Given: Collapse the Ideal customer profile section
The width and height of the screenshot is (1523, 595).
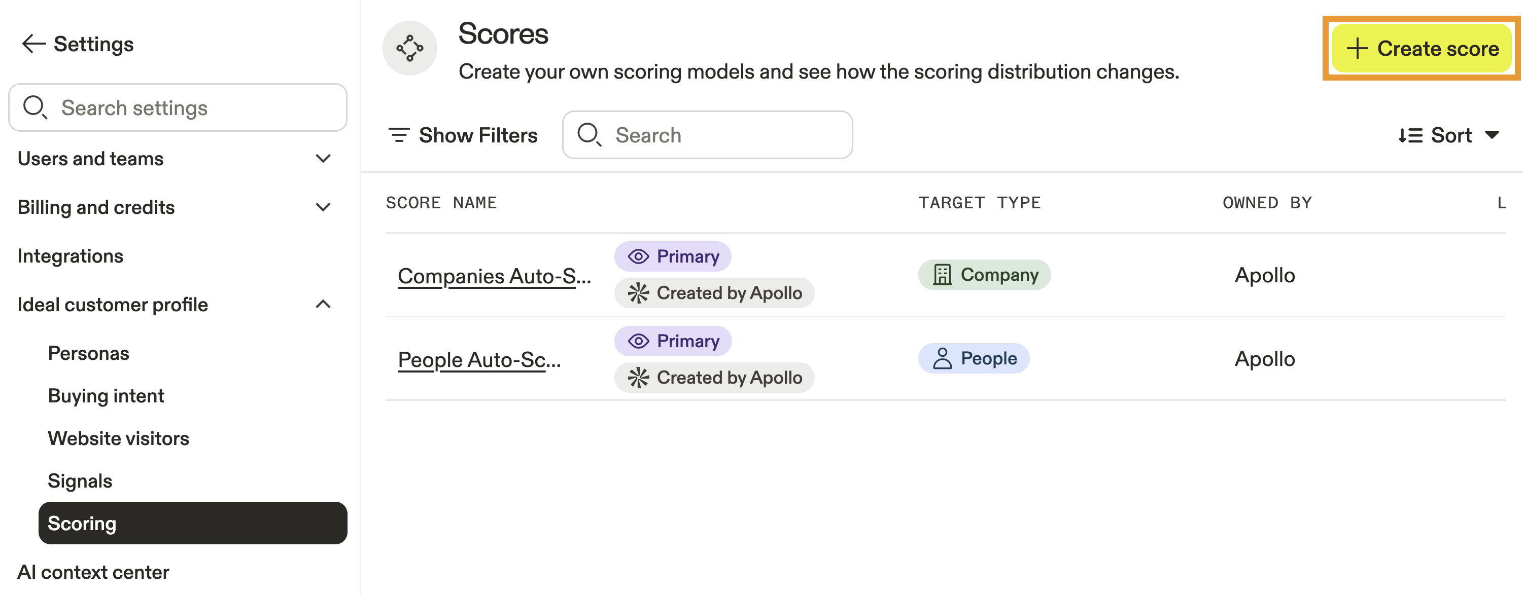Looking at the screenshot, I should 323,304.
